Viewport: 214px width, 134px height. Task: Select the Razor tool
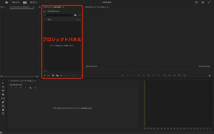[x=3, y=95]
